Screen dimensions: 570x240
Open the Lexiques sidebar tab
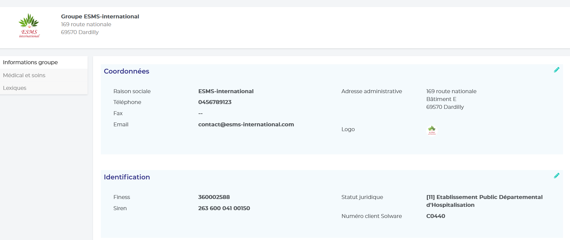point(14,88)
